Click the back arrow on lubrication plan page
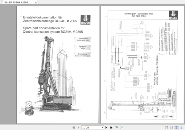The height and width of the screenshot is (130, 185). (156, 117)
